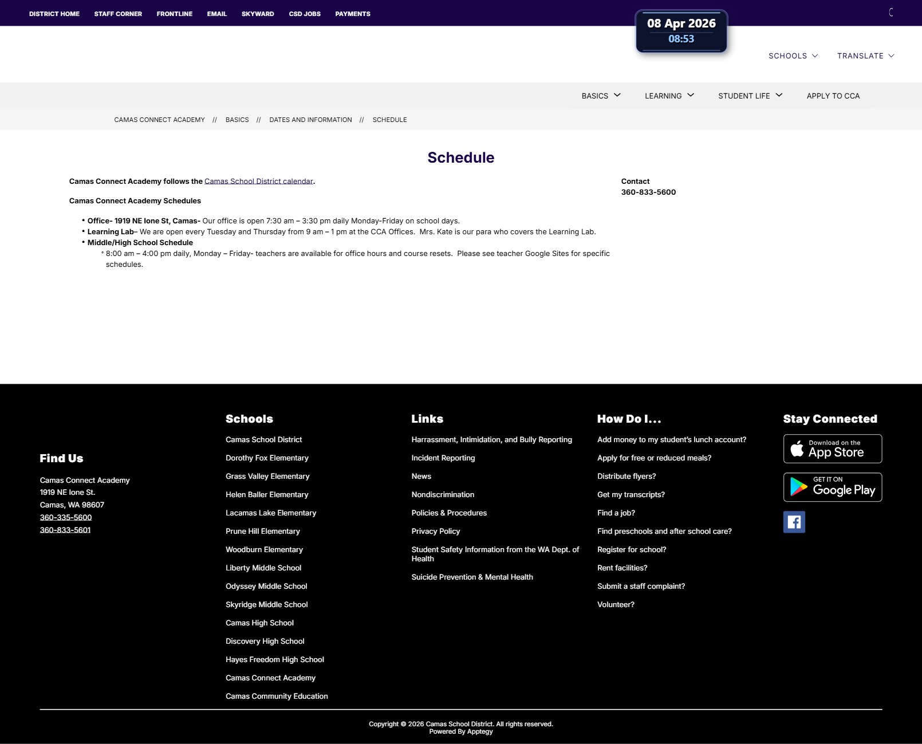The width and height of the screenshot is (922, 744).
Task: Click Camas Connect Academy breadcrumb
Action: point(159,120)
